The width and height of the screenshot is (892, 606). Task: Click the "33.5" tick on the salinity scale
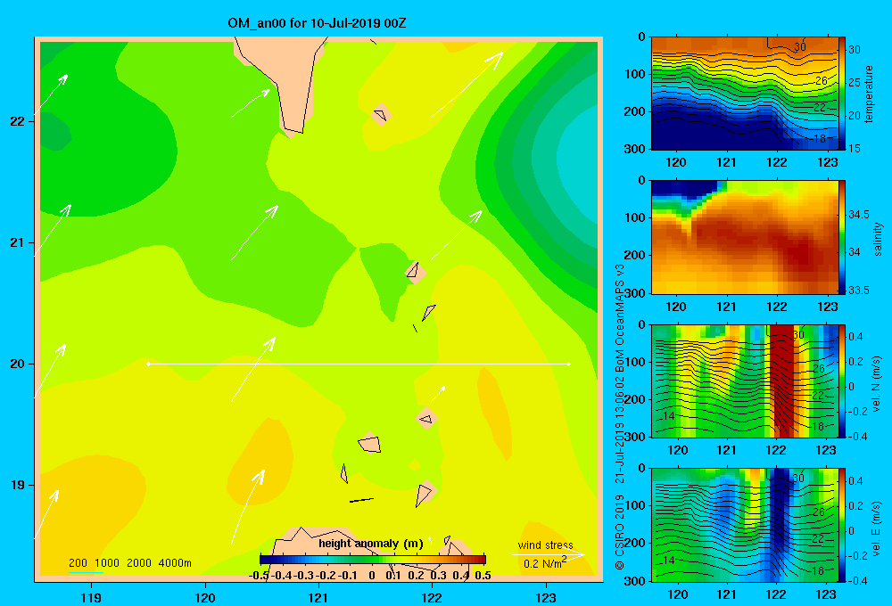859,290
